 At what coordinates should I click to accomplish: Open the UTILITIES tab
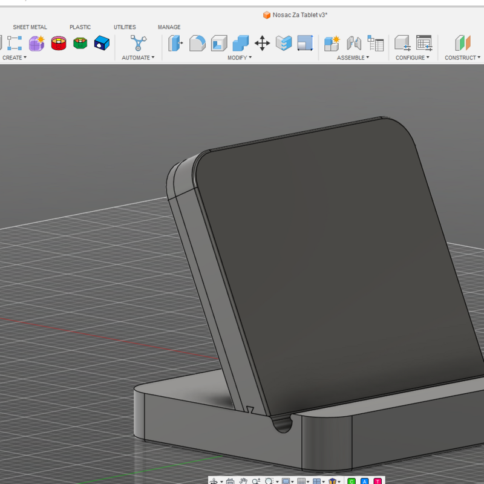click(125, 27)
